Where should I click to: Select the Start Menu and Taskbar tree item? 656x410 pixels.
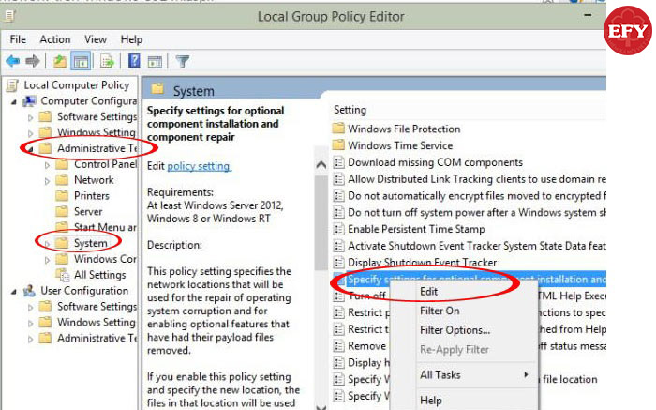[x=105, y=227]
